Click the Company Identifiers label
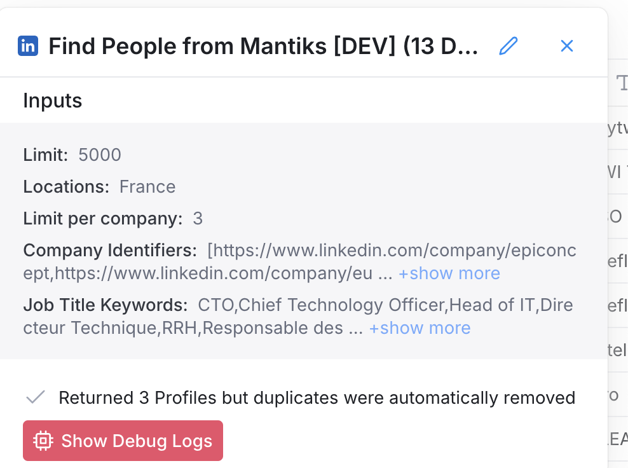The image size is (628, 468). click(110, 251)
